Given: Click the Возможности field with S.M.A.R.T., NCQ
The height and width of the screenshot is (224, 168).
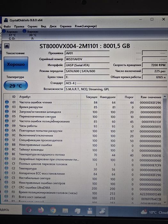Looking at the screenshot, I should coord(116,89).
